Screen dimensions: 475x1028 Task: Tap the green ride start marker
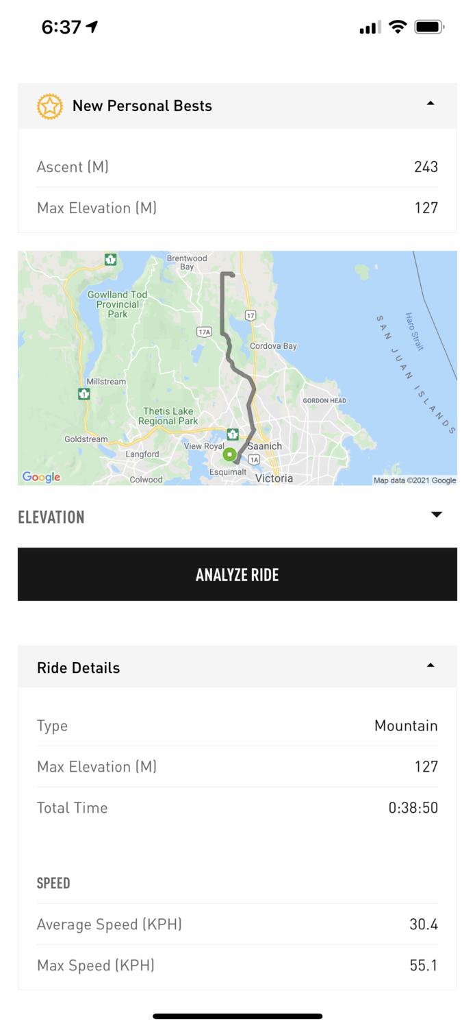pos(230,454)
